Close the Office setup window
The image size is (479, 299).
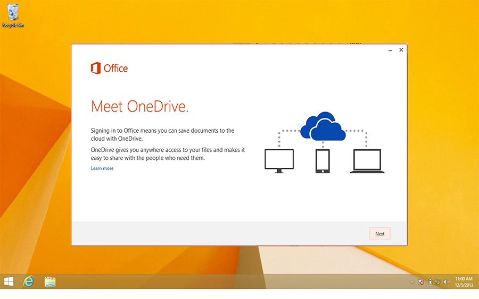(x=401, y=50)
